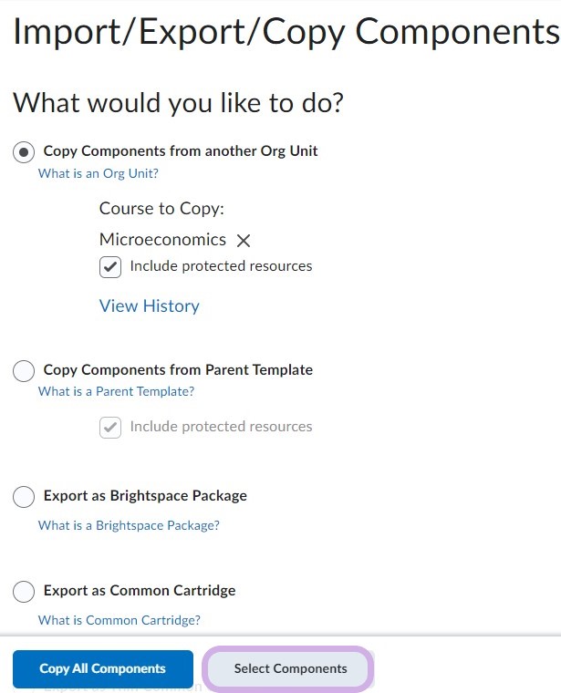Uncheck Include protected resources under Microeconomics

click(110, 267)
